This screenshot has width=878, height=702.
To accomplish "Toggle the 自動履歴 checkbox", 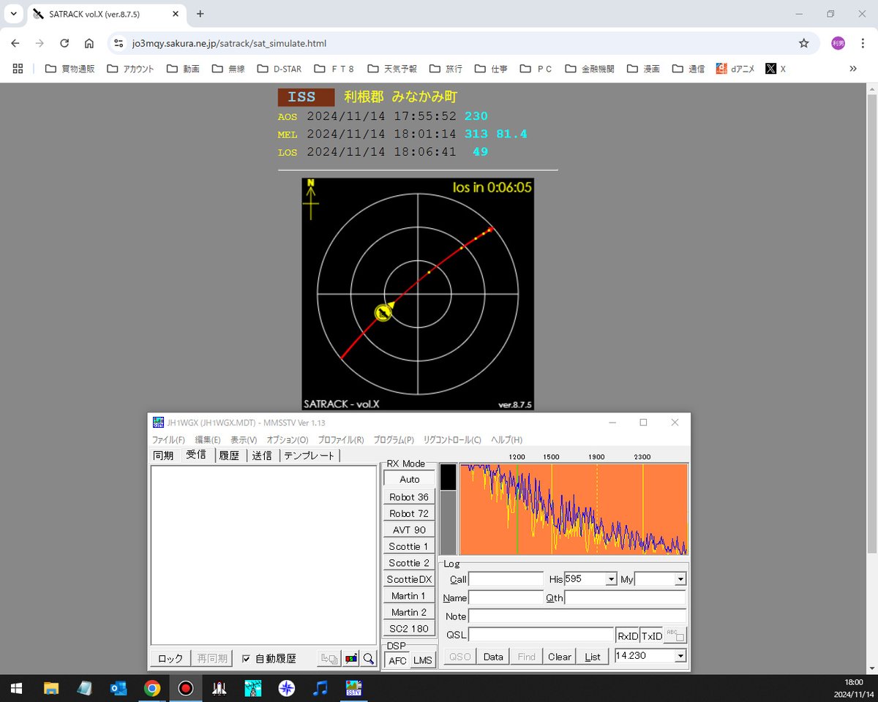I will pyautogui.click(x=247, y=658).
